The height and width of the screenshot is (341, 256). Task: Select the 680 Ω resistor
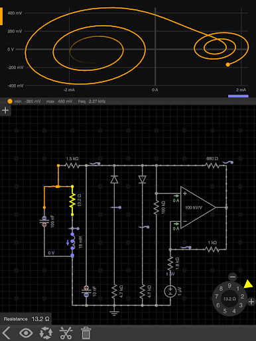[212, 166]
